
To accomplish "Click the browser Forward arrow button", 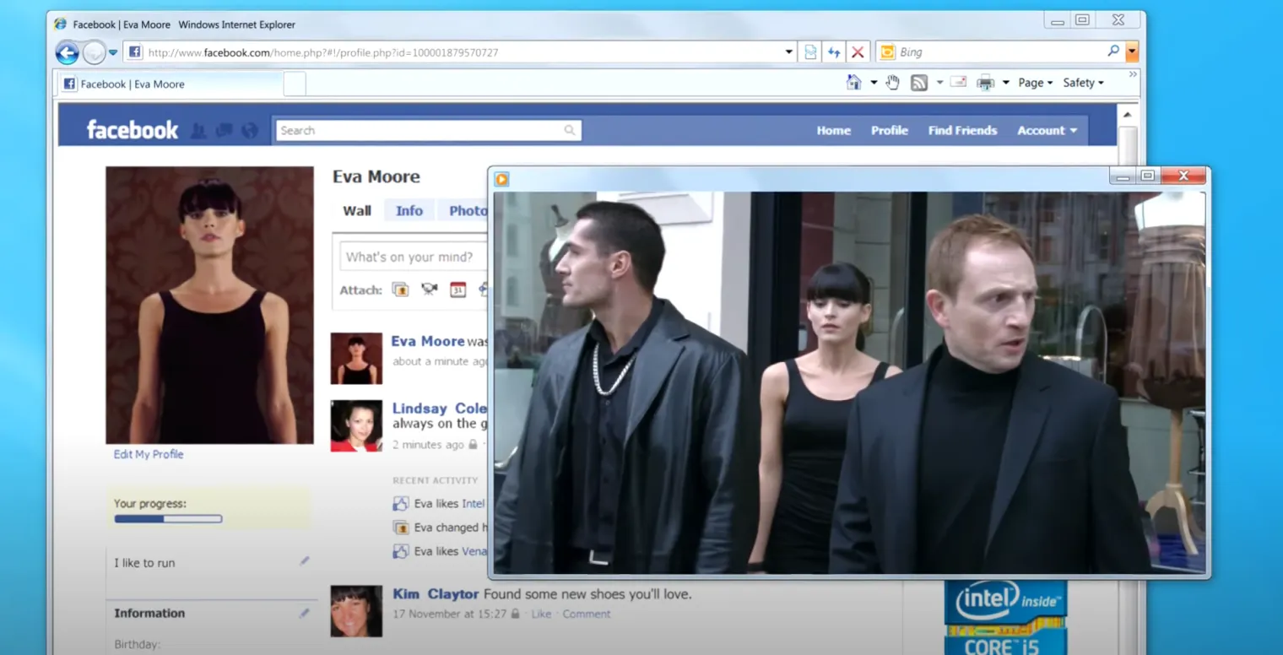I will click(94, 52).
